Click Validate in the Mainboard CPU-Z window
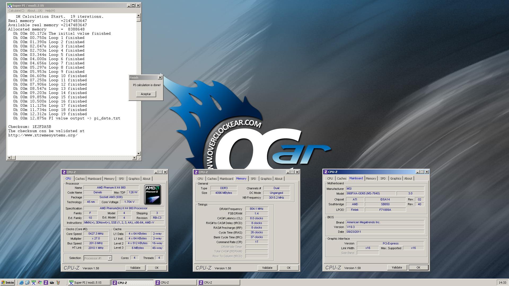This screenshot has height=286, width=509. 397,267
